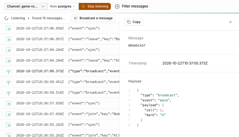The height and width of the screenshot is (137, 239).
Task: Click Filter messages button
Action: (x=132, y=6)
